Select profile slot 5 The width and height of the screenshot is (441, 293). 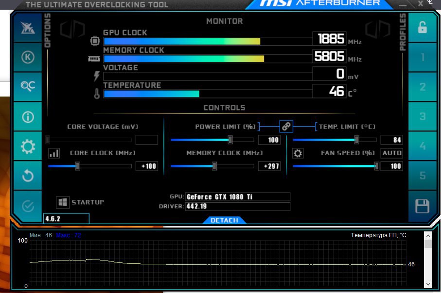[422, 176]
